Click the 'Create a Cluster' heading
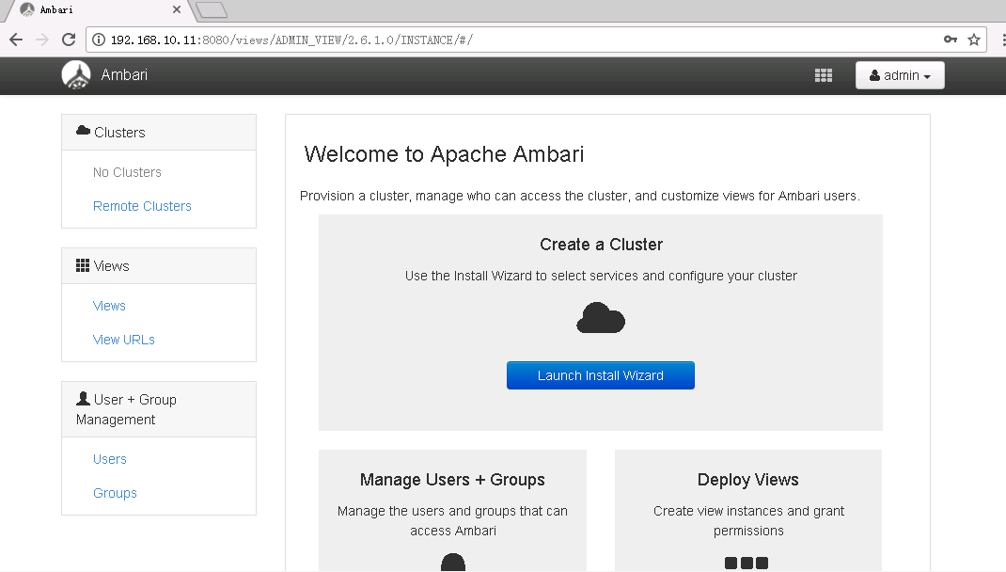This screenshot has width=1006, height=572. click(x=601, y=245)
